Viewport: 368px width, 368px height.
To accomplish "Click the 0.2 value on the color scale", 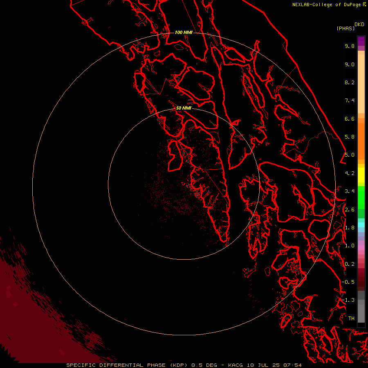I will [350, 264].
